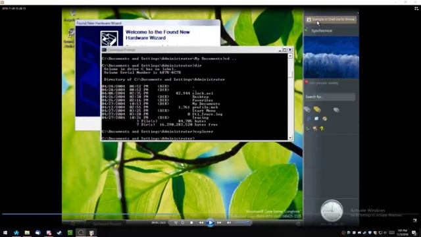
Task: Open the Steam taskbar icon
Action: [59, 232]
